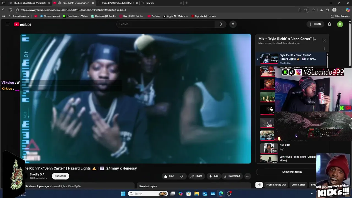Open the YouTube bookmark in favorites bar

153,16
